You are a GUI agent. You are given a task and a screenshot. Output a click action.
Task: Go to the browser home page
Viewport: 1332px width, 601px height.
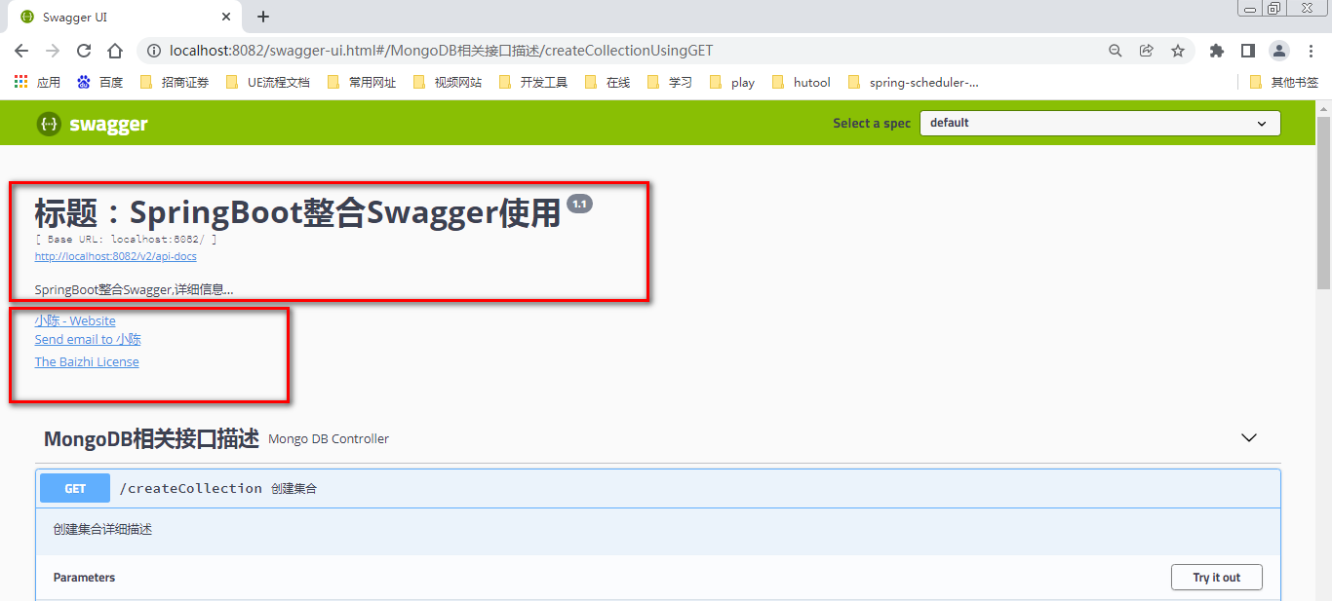(115, 51)
